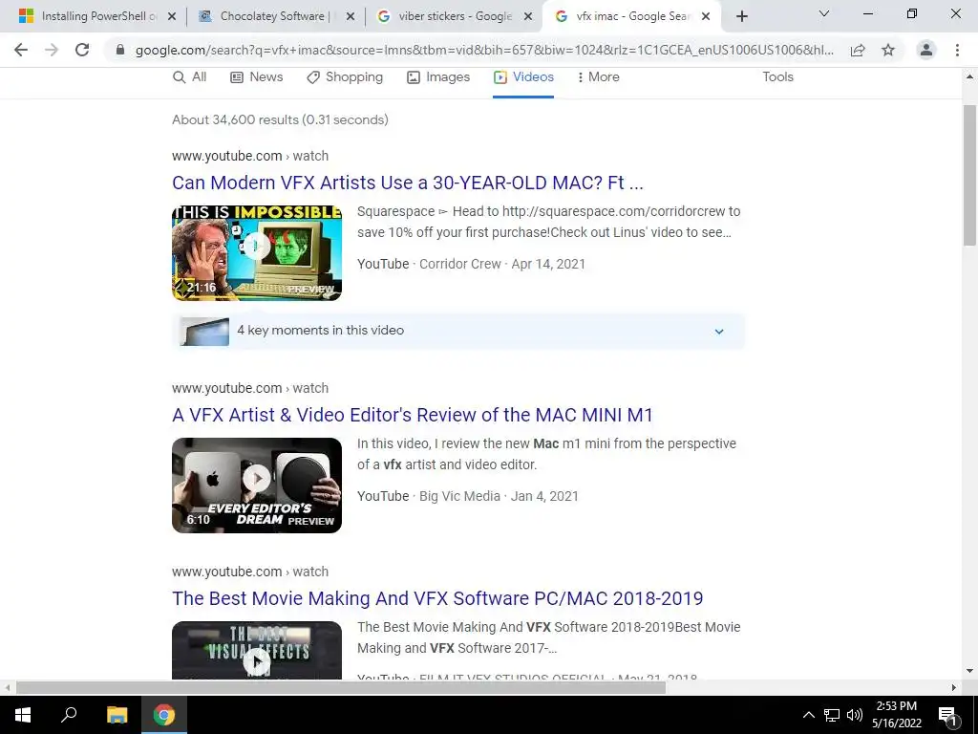
Task: Play the Big Vic Media thumbnail
Action: click(257, 485)
